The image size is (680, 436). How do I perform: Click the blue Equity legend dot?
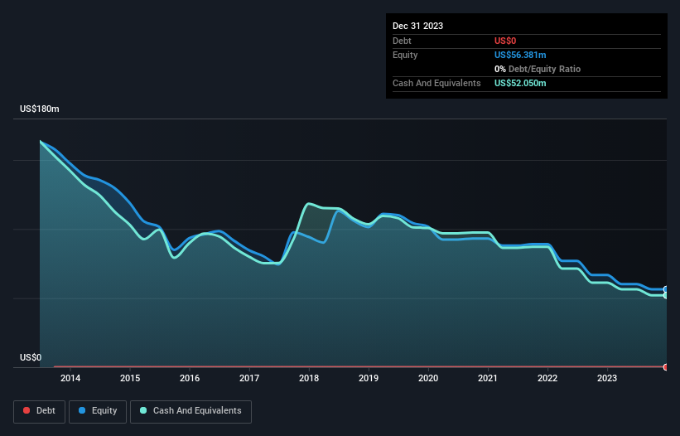coord(82,410)
